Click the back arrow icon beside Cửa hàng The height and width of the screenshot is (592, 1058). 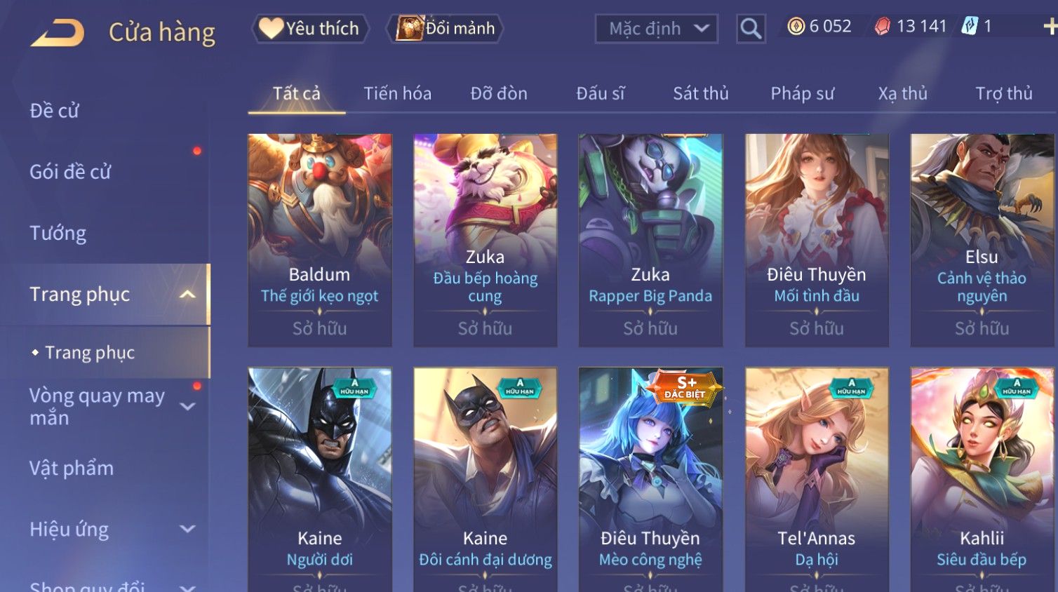58,32
